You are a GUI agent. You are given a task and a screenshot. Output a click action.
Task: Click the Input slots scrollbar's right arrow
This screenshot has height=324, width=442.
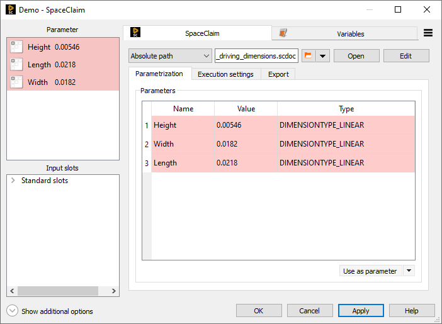pos(114,291)
